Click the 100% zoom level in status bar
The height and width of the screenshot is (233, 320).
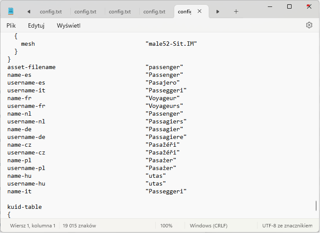(x=166, y=226)
